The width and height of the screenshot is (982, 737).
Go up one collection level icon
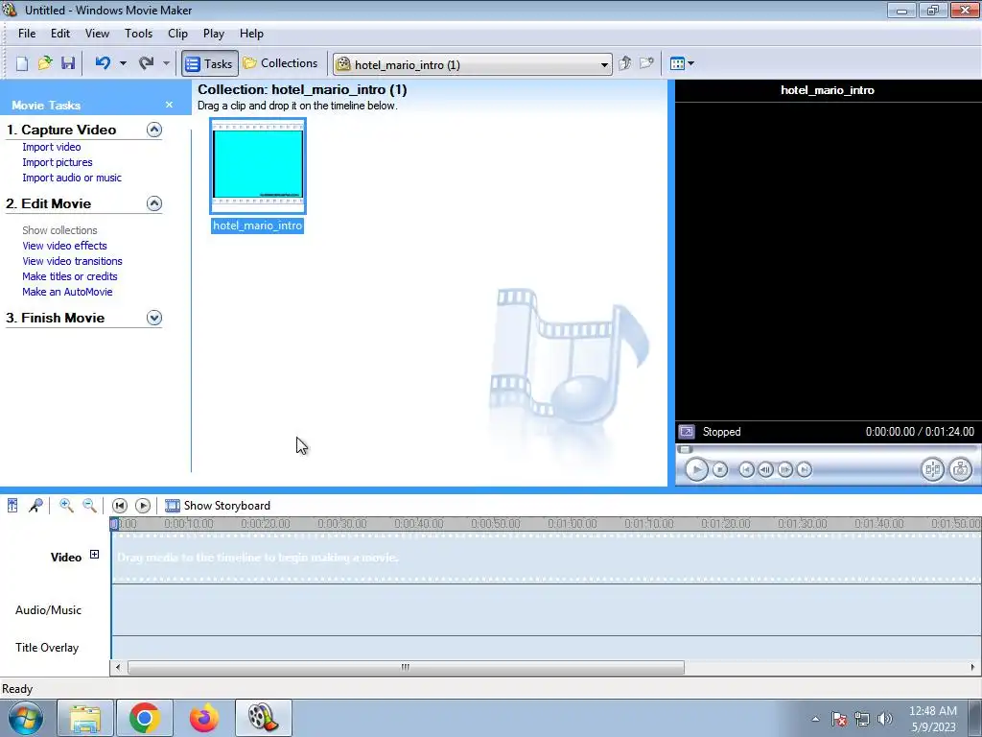(x=624, y=63)
